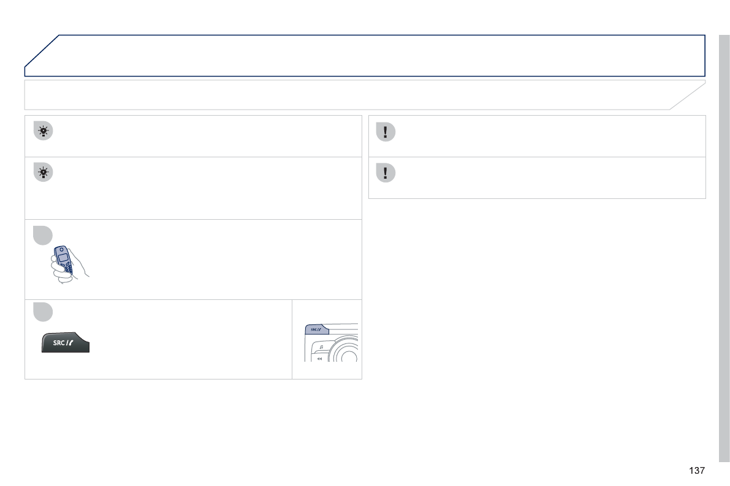Click the music note button on radio diagram
730x486 pixels.
click(x=320, y=346)
